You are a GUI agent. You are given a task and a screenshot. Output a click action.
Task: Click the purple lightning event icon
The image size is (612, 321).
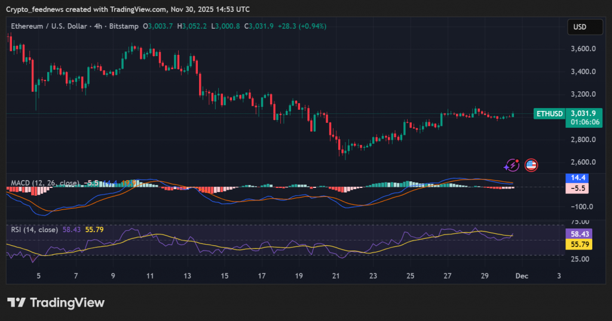tap(512, 165)
